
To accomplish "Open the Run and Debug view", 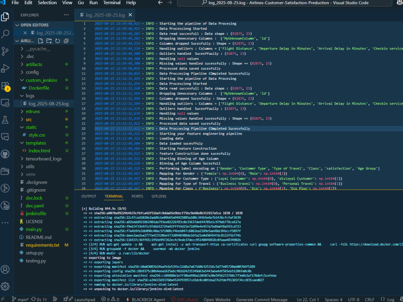I will [5, 68].
